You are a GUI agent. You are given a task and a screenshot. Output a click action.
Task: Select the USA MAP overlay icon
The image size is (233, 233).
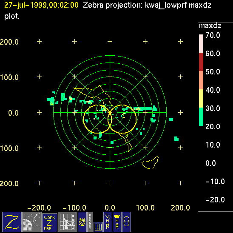(117, 222)
